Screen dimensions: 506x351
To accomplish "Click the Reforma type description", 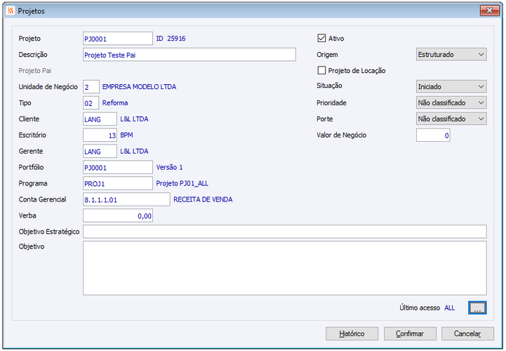I will click(x=115, y=102).
